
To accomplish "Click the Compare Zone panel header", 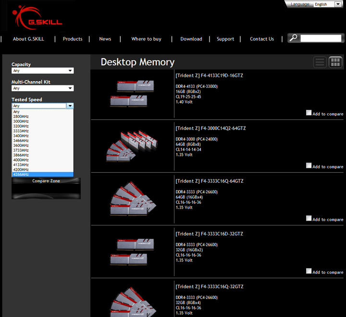I will (x=46, y=181).
